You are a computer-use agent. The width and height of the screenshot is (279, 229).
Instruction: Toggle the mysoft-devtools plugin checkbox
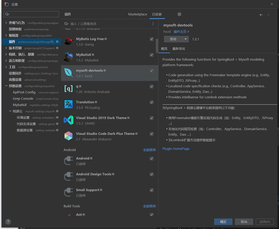[x=152, y=71]
